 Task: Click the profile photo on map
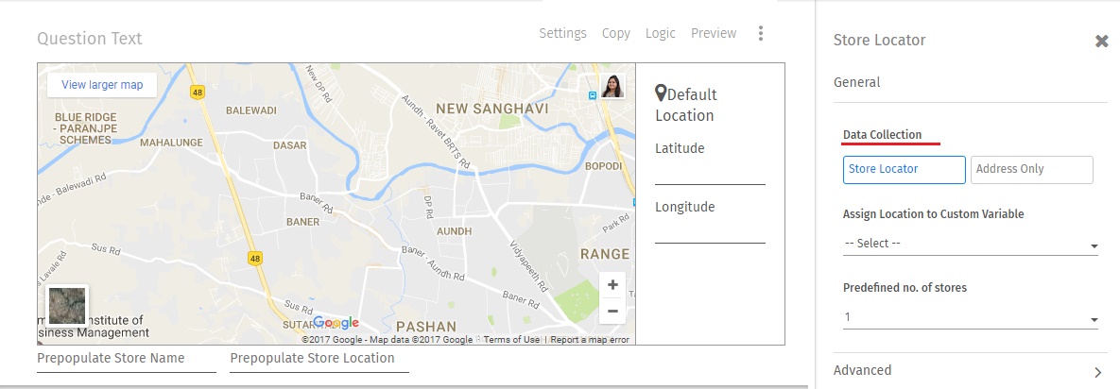tap(612, 86)
